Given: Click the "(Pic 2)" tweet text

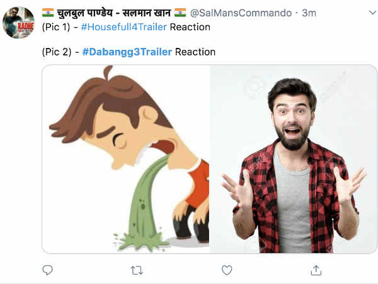Looking at the screenshot, I should click(57, 52).
